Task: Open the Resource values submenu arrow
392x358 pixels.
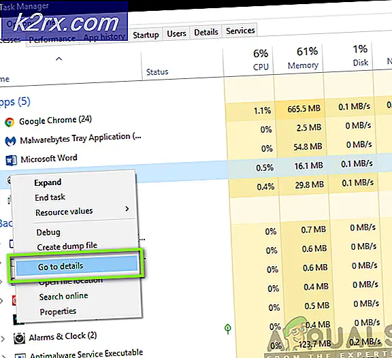Action: pos(127,208)
